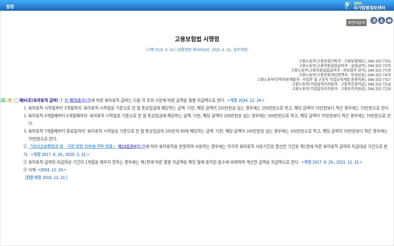Click the 고용보험법 시행령 title
This screenshot has height=246, width=394.
[x=197, y=39]
